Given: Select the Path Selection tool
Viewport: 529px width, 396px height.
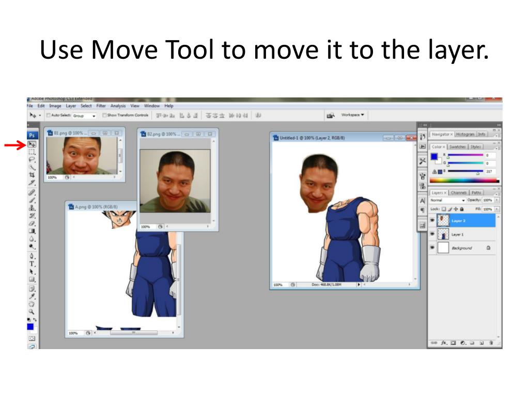Looking at the screenshot, I should [32, 272].
